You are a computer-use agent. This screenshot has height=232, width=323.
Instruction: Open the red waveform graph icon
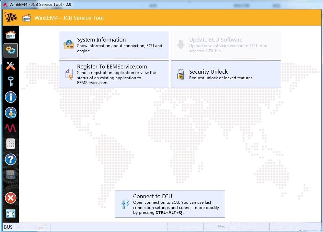point(11,128)
